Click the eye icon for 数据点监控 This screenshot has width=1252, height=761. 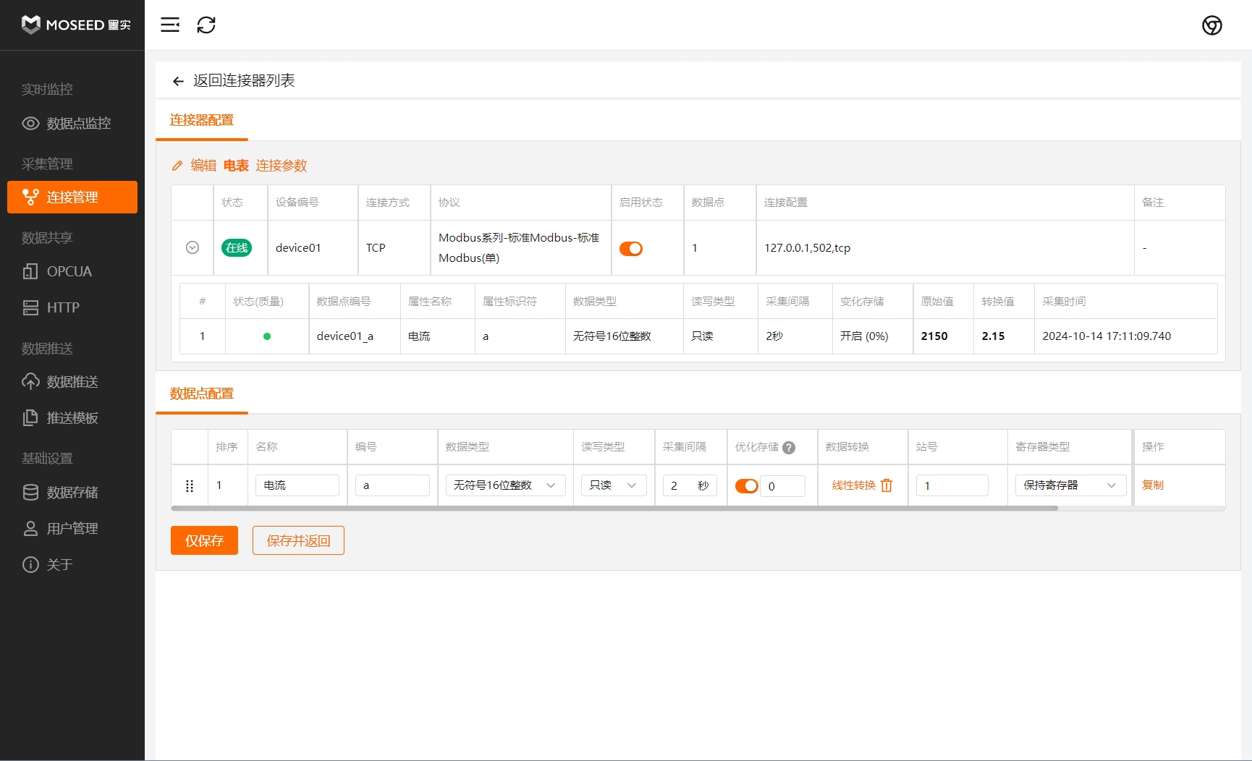[x=30, y=124]
